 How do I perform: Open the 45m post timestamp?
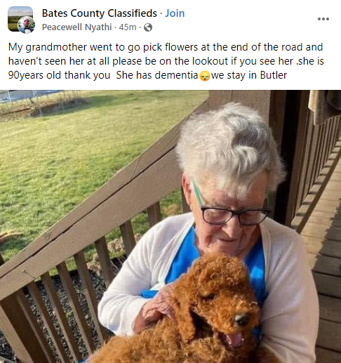pyautogui.click(x=128, y=27)
